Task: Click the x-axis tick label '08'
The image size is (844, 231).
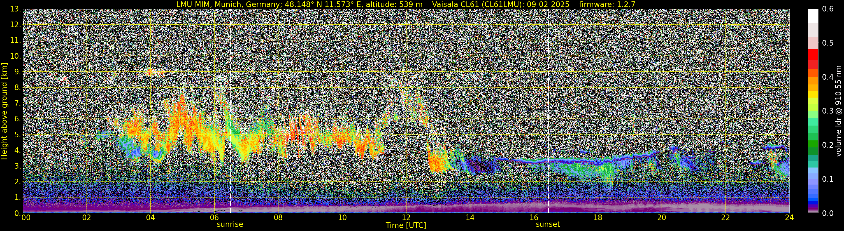Action: [278, 218]
